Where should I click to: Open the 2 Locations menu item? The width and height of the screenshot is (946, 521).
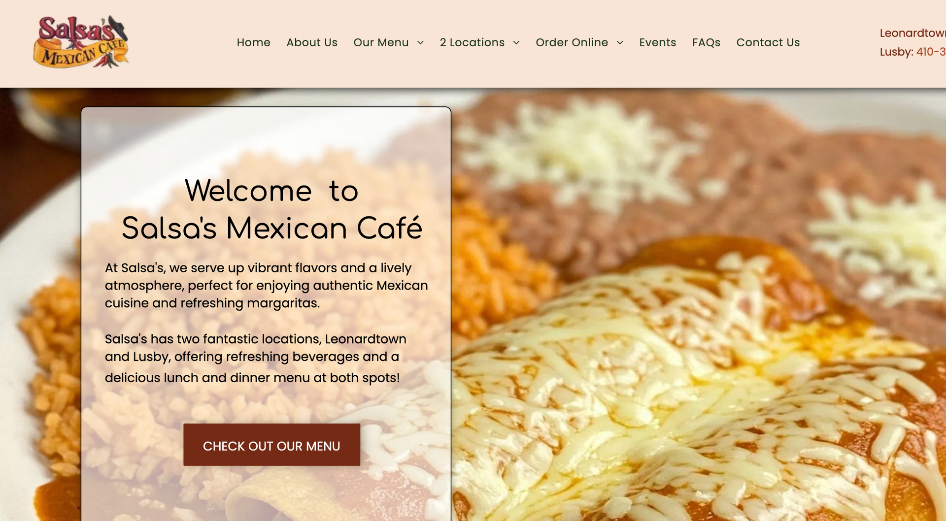tap(472, 42)
